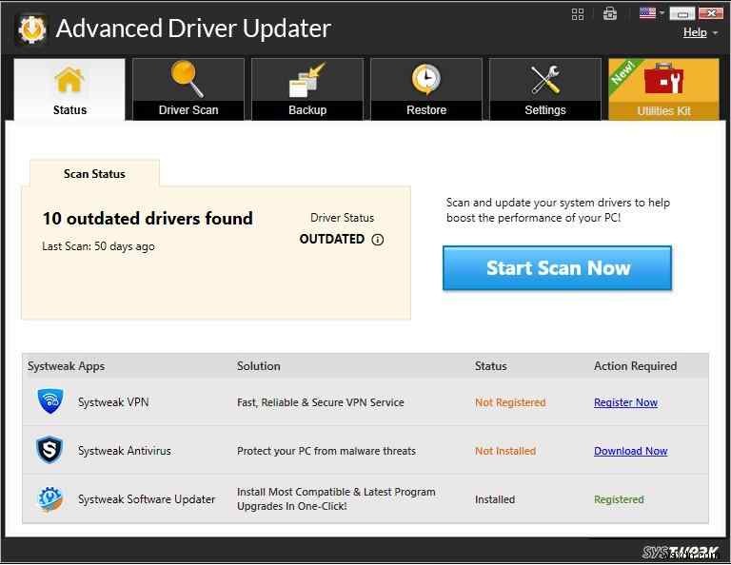
Task: Click the Not Installed status text
Action: [x=505, y=451]
